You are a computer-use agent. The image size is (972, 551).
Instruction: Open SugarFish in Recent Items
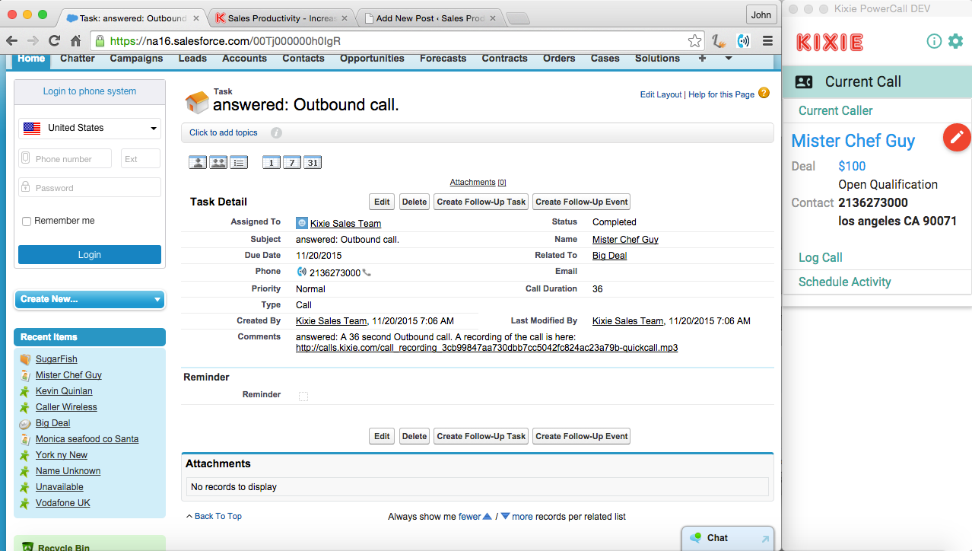pos(56,359)
